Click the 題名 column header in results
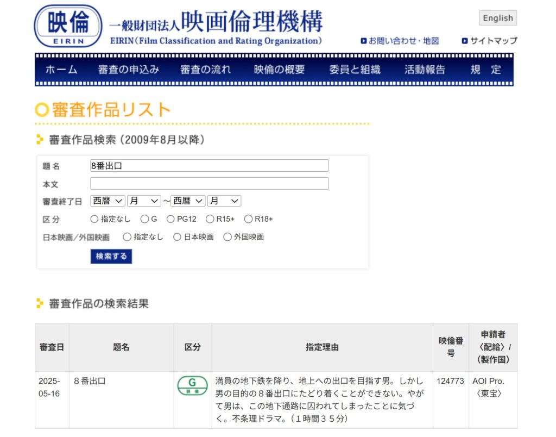Viewport: 556px width, 437px height. (x=121, y=347)
